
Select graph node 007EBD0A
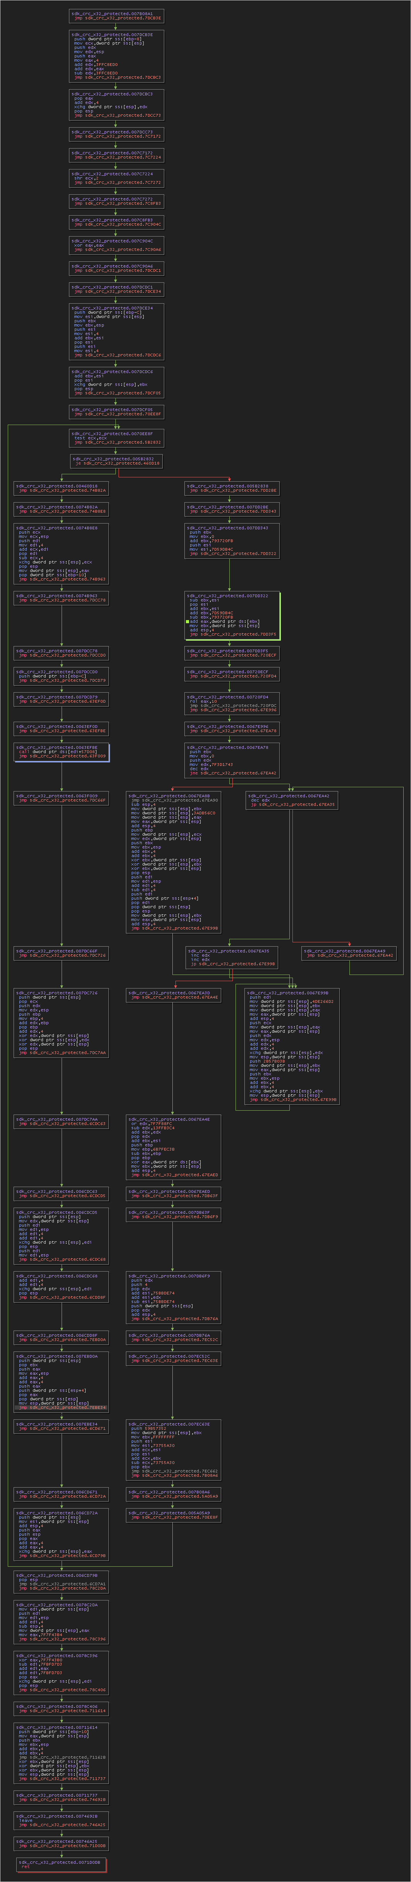coord(61,1382)
